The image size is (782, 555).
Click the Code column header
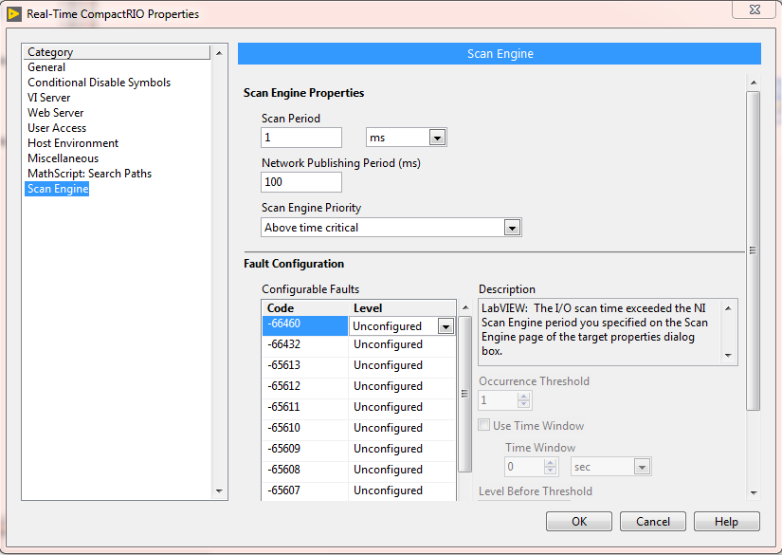pos(304,308)
